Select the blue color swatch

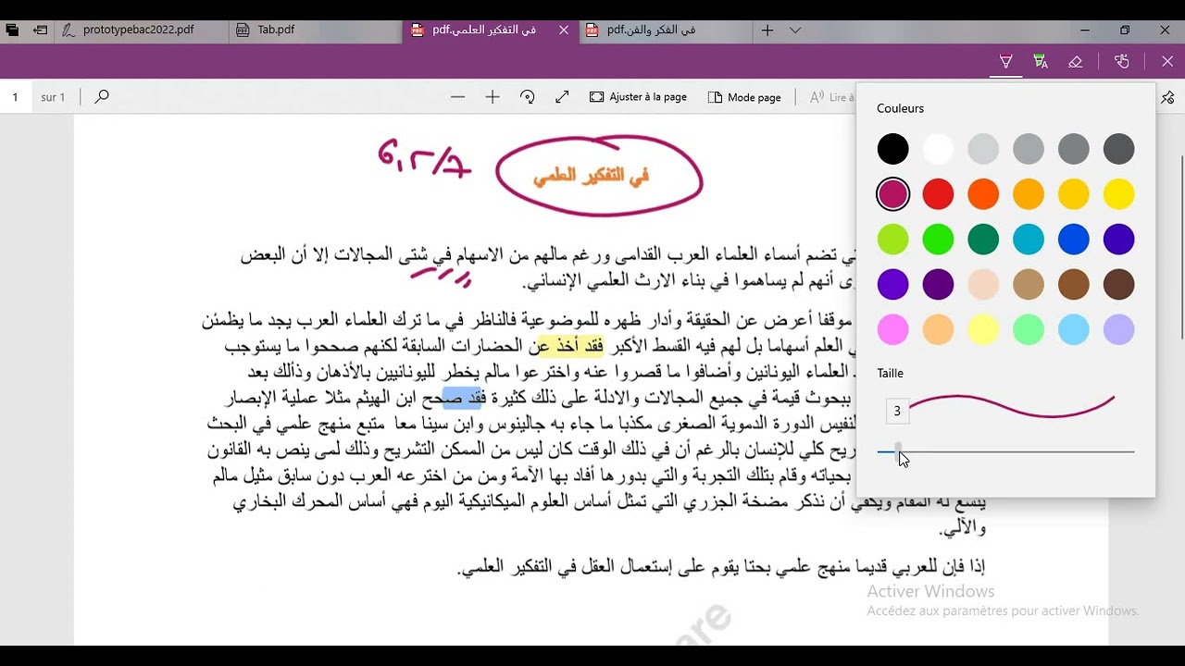[1074, 240]
